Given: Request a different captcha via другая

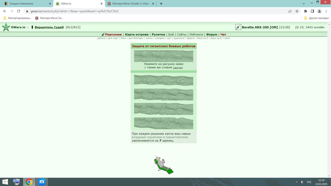Looking at the screenshot, I should [x=178, y=68].
